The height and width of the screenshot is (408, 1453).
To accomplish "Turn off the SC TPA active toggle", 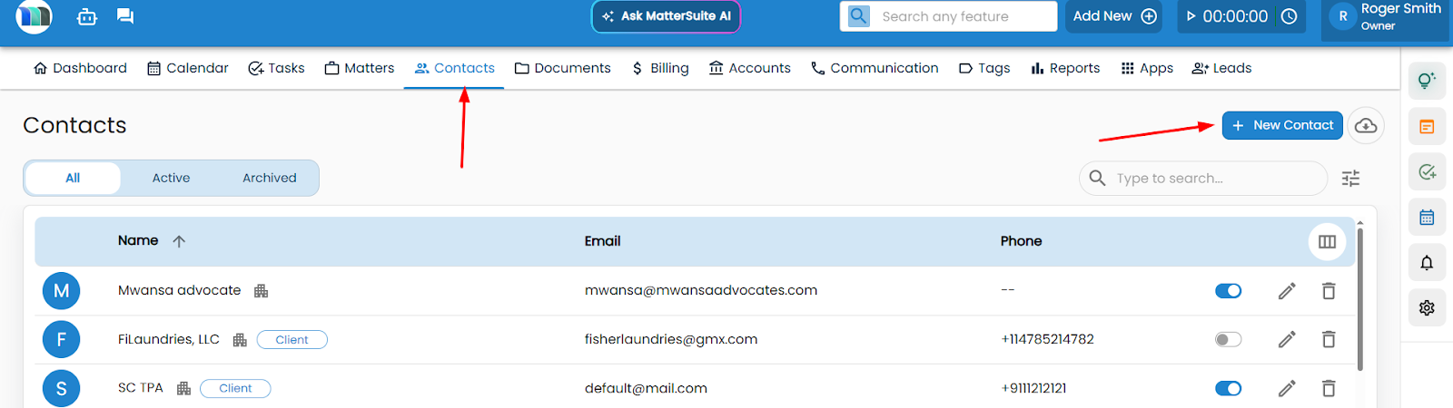I will point(1228,389).
